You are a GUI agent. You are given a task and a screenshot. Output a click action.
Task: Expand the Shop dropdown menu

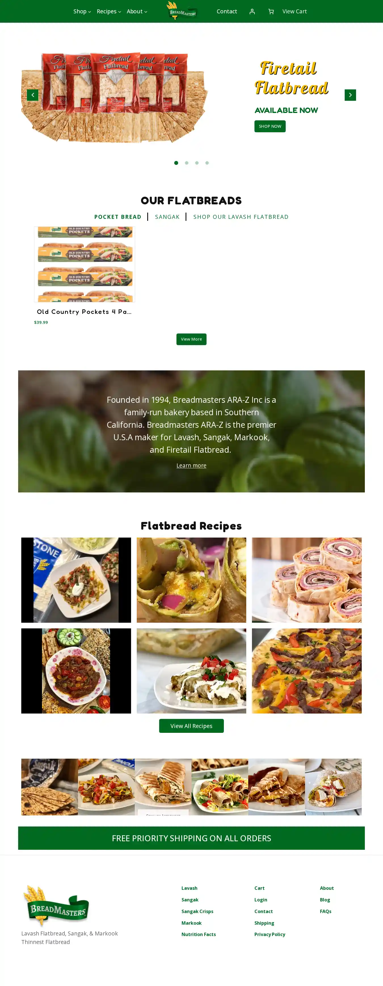(82, 11)
